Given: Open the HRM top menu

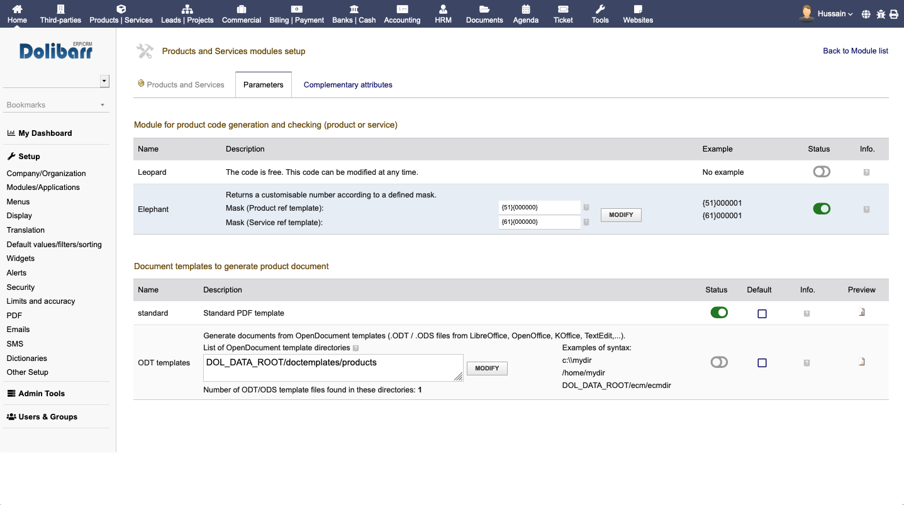Looking at the screenshot, I should click(443, 14).
